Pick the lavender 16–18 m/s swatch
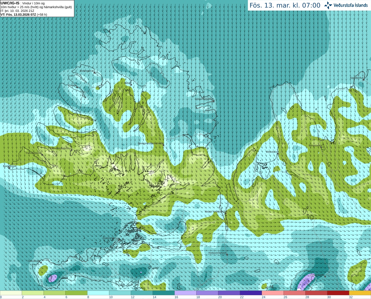This screenshot has height=299, width=371. point(185,293)
